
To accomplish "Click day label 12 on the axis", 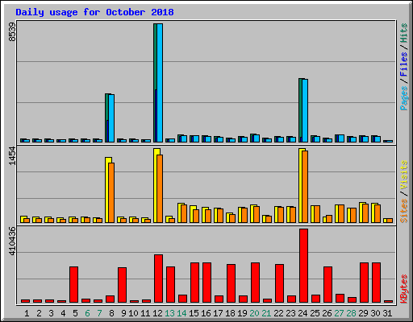I will [x=157, y=313].
